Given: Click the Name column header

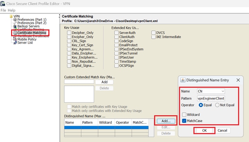Looking at the screenshot, I should (x=73, y=123).
